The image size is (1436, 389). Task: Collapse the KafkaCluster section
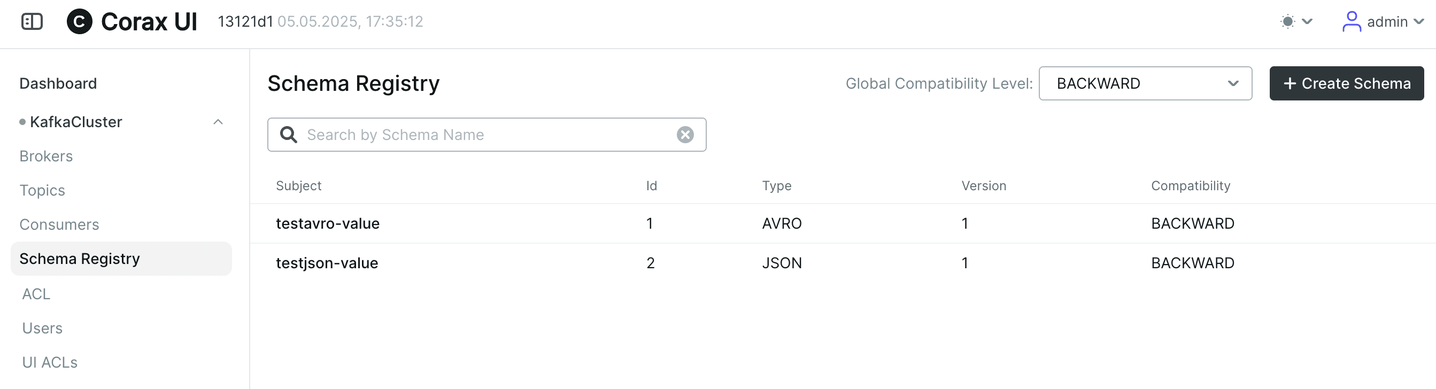click(218, 122)
